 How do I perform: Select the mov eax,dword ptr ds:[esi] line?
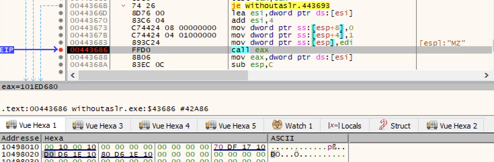[292, 57]
